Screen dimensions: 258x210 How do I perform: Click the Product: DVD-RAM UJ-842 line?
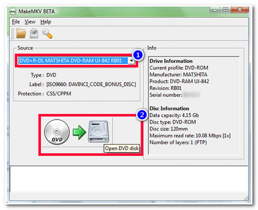[x=179, y=81]
